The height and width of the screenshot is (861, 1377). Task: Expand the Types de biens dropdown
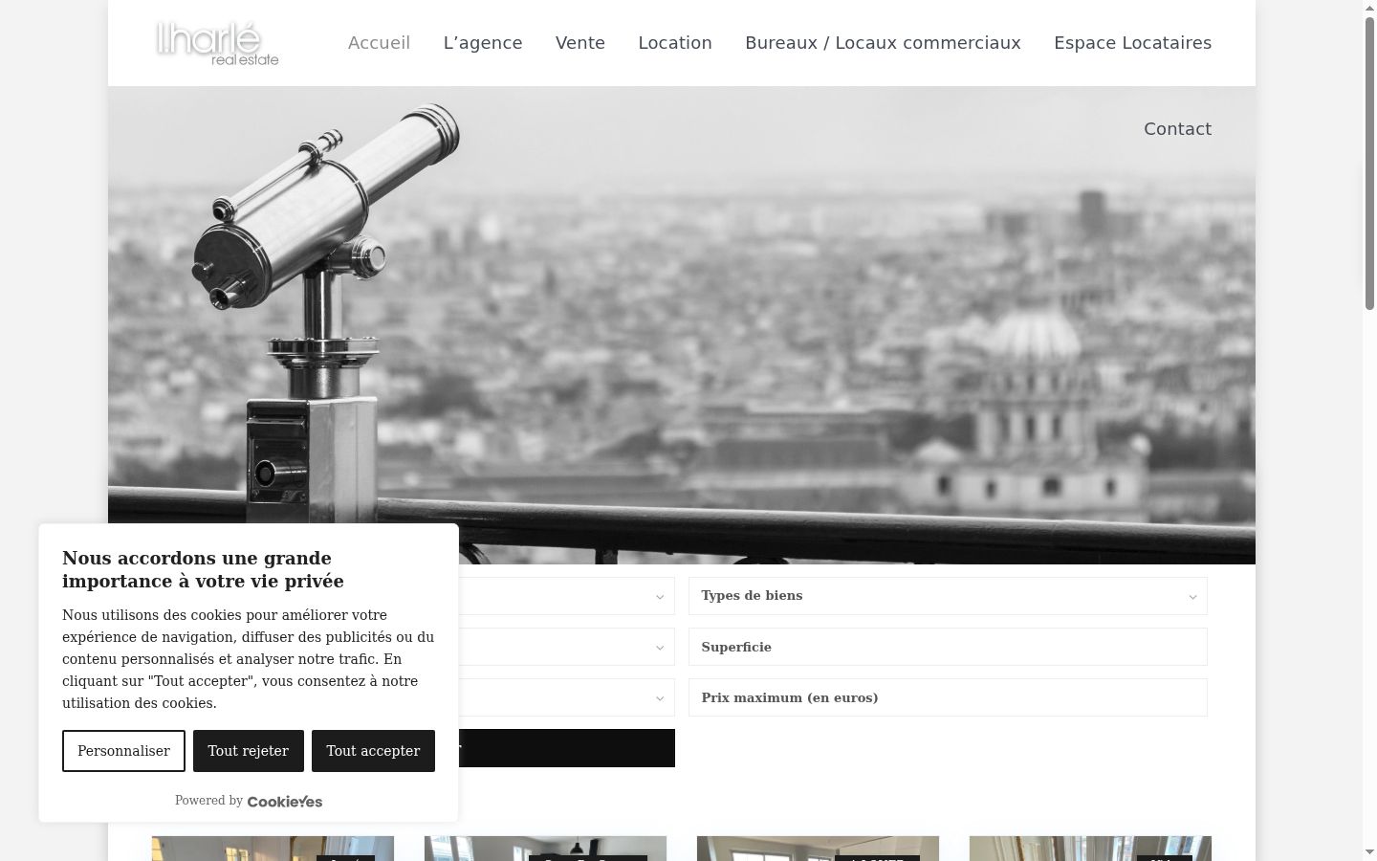pos(948,596)
